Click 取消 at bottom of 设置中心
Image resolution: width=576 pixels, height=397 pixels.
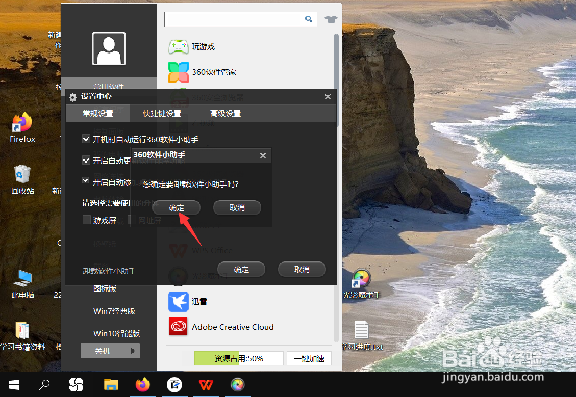[302, 269]
